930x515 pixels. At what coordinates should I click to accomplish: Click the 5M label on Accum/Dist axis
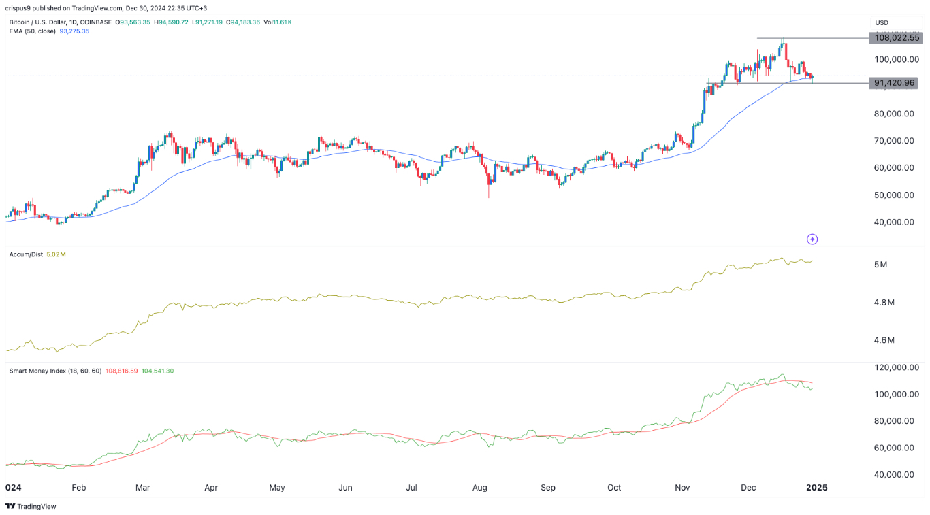(x=880, y=265)
